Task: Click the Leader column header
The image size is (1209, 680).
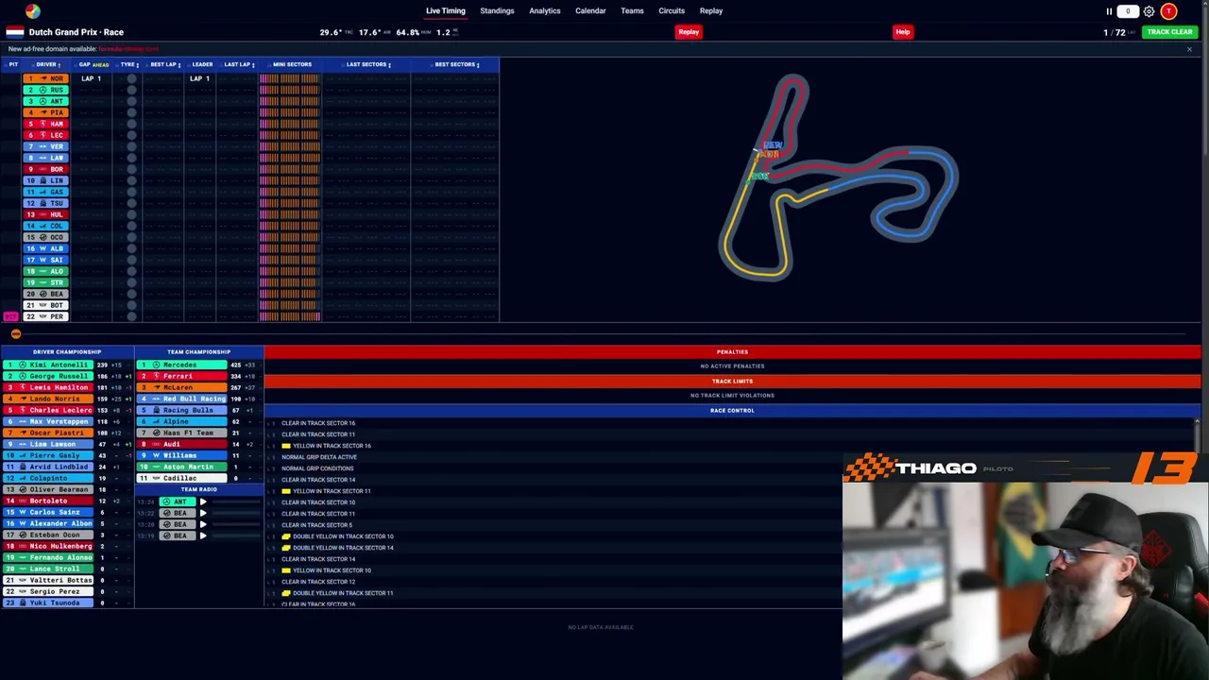Action: click(201, 64)
